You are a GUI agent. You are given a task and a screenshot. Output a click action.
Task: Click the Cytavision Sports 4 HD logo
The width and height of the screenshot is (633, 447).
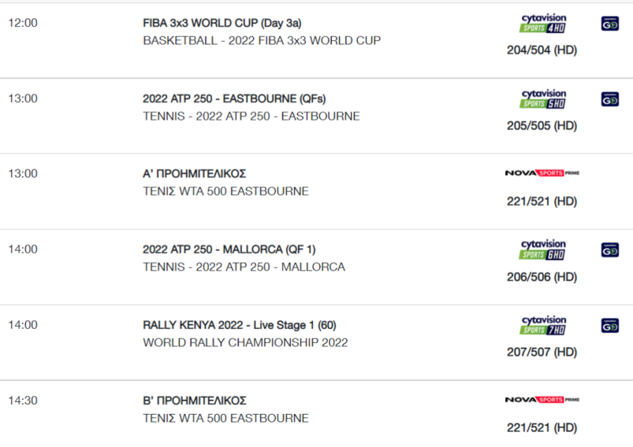[x=543, y=23]
